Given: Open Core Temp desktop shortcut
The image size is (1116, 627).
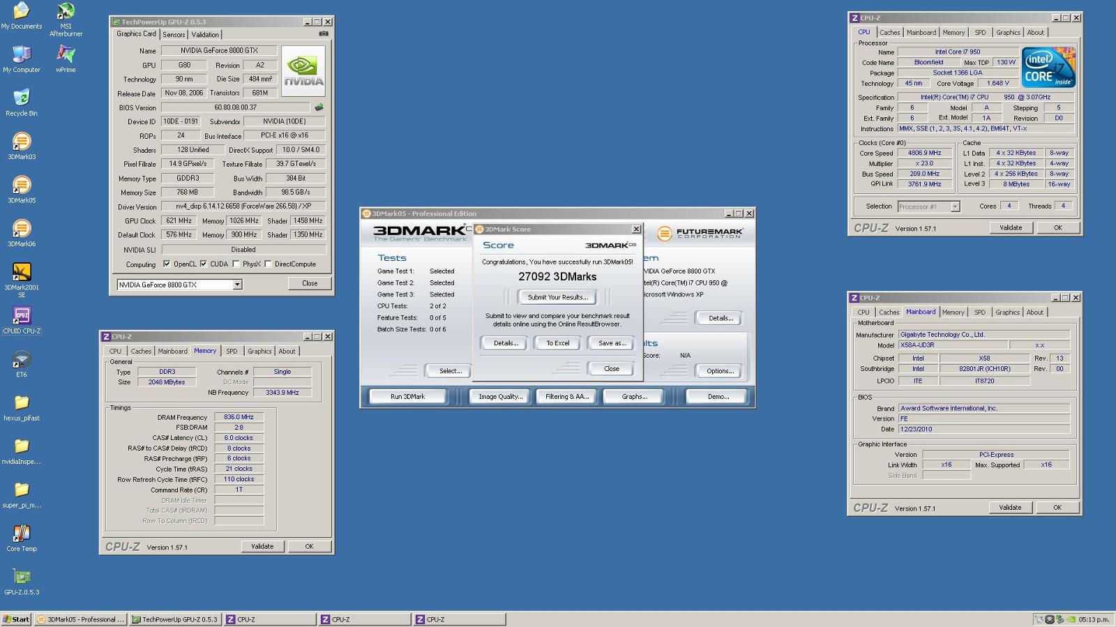Looking at the screenshot, I should (x=21, y=538).
